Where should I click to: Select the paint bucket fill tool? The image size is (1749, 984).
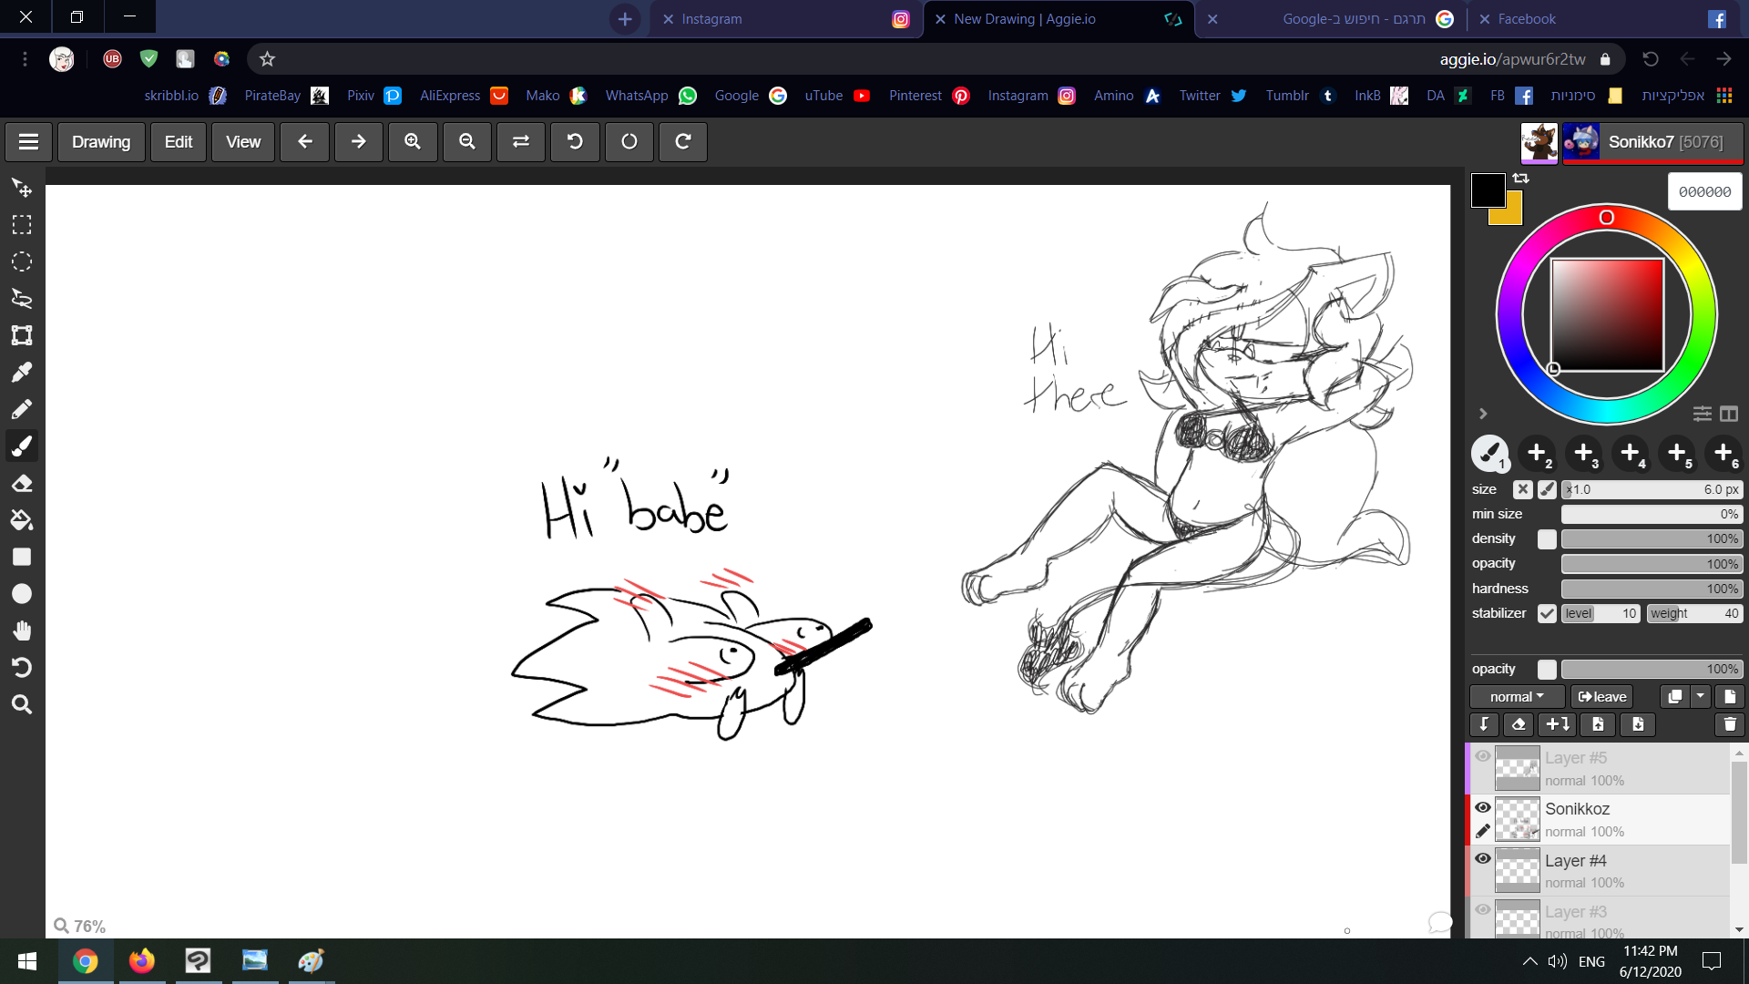22,520
